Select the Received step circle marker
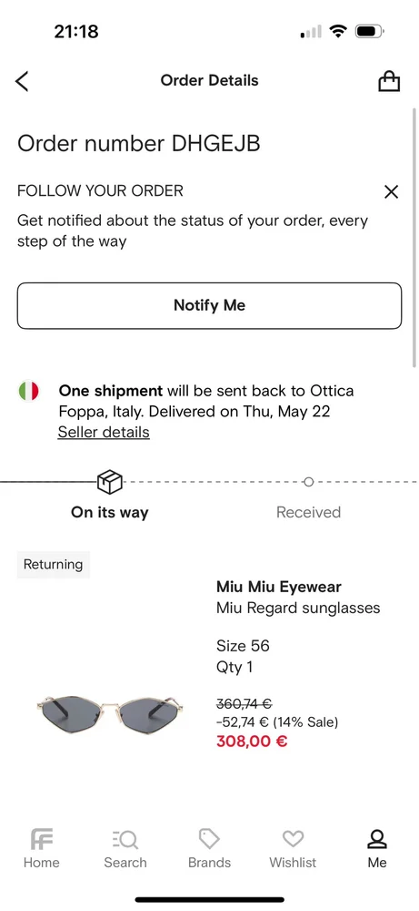This screenshot has width=419, height=911. coord(308,482)
